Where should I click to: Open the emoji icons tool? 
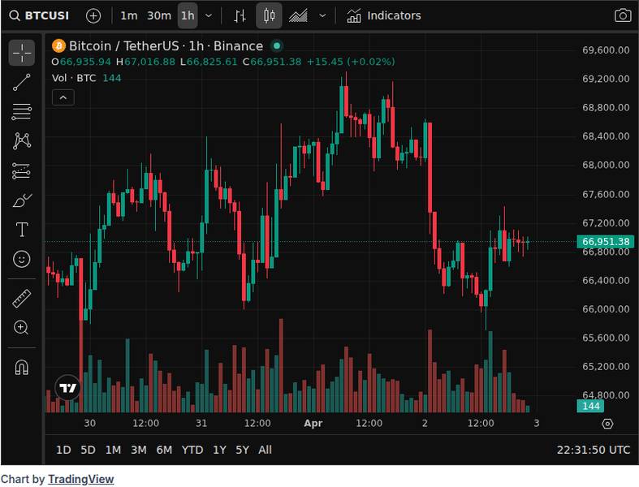click(22, 259)
